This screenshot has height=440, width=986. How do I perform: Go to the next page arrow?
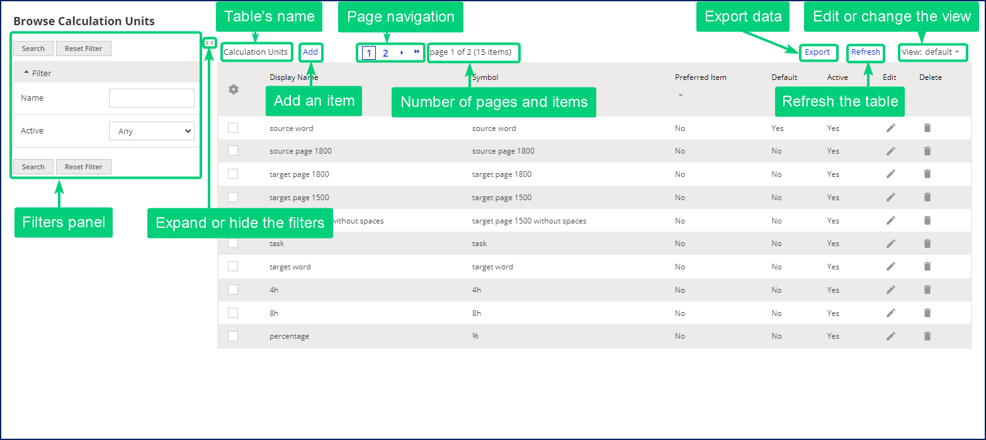tap(402, 52)
